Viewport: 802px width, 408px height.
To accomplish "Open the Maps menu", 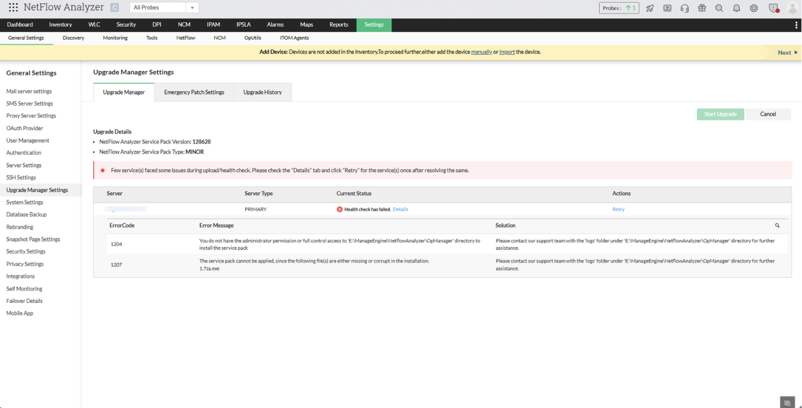I will 307,25.
